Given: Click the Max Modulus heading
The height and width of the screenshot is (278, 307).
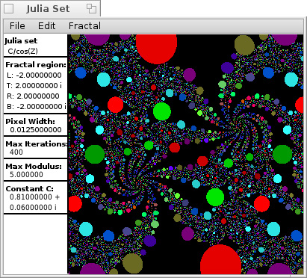Looking at the screenshot, I should (34, 166).
